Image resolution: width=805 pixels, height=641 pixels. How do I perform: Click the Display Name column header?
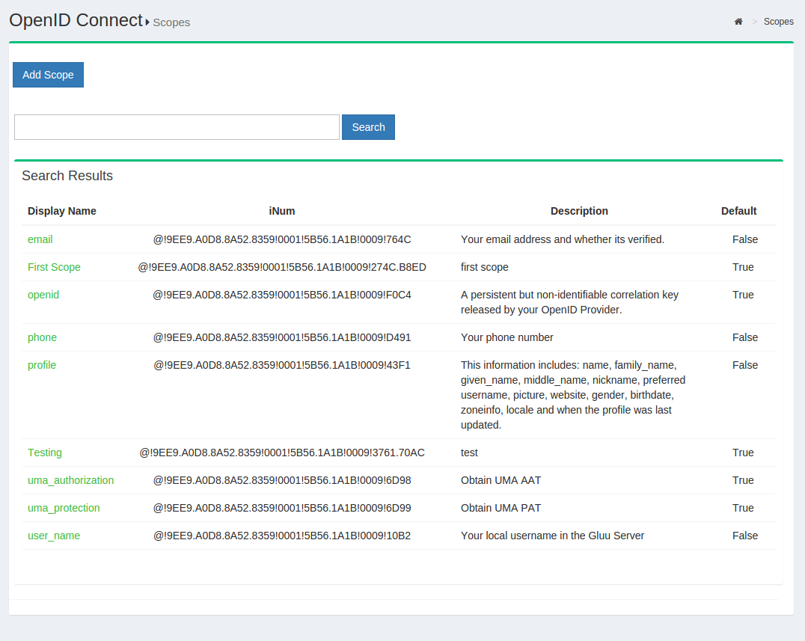coord(62,211)
